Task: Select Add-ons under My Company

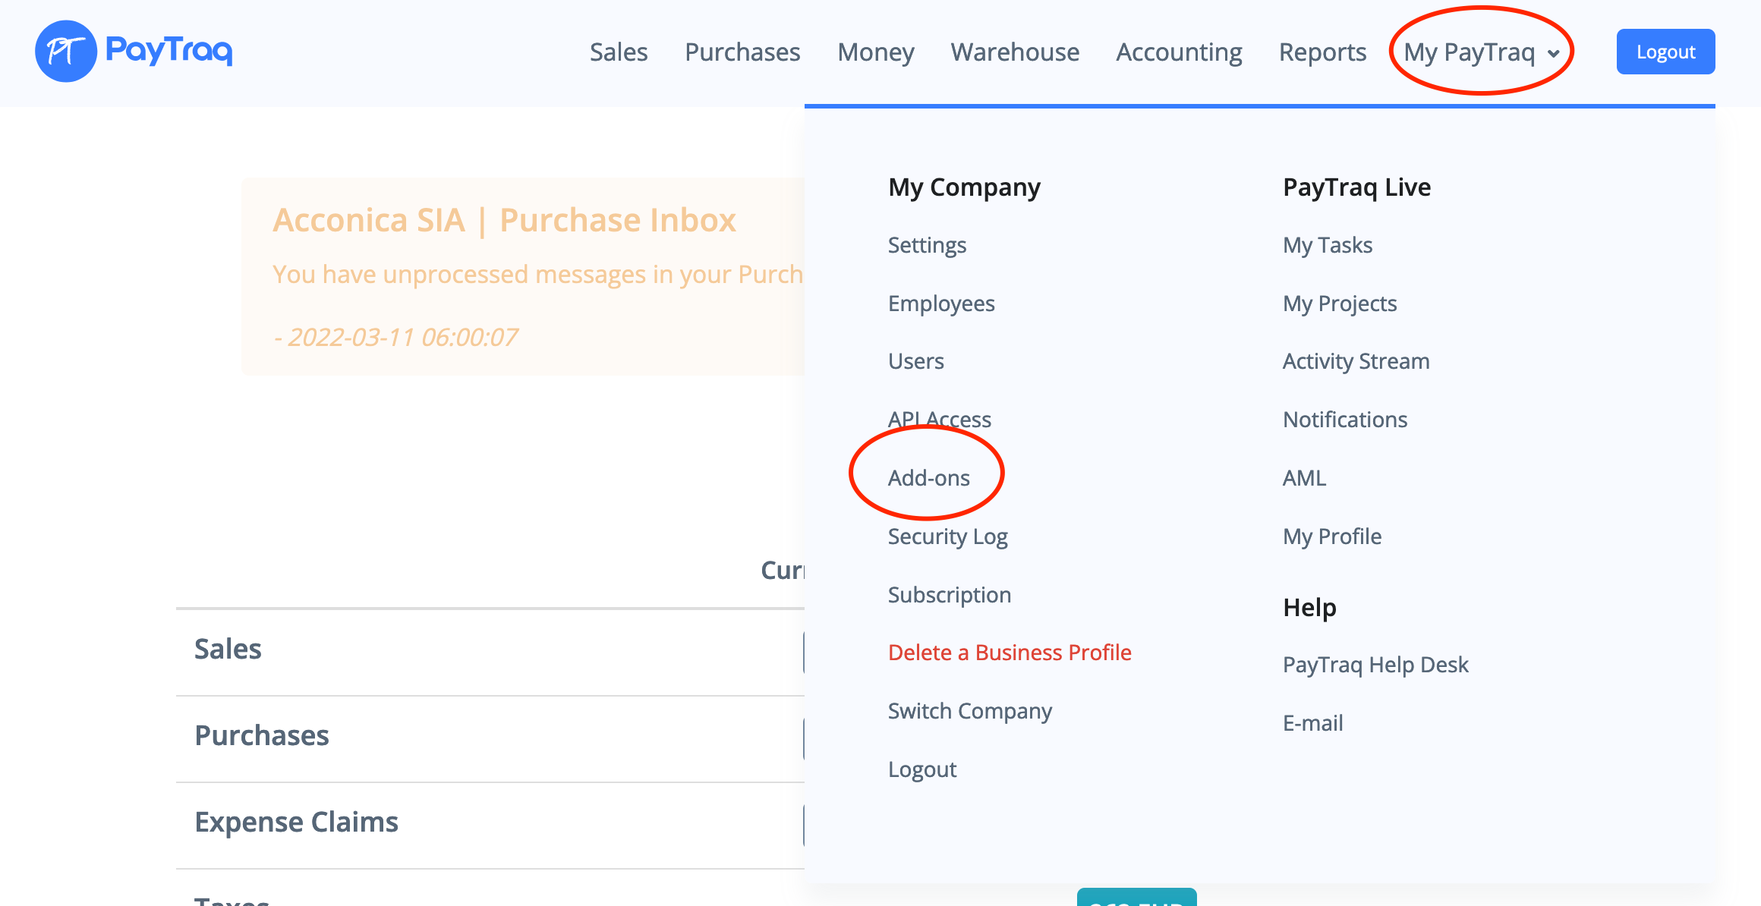Action: pyautogui.click(x=928, y=478)
